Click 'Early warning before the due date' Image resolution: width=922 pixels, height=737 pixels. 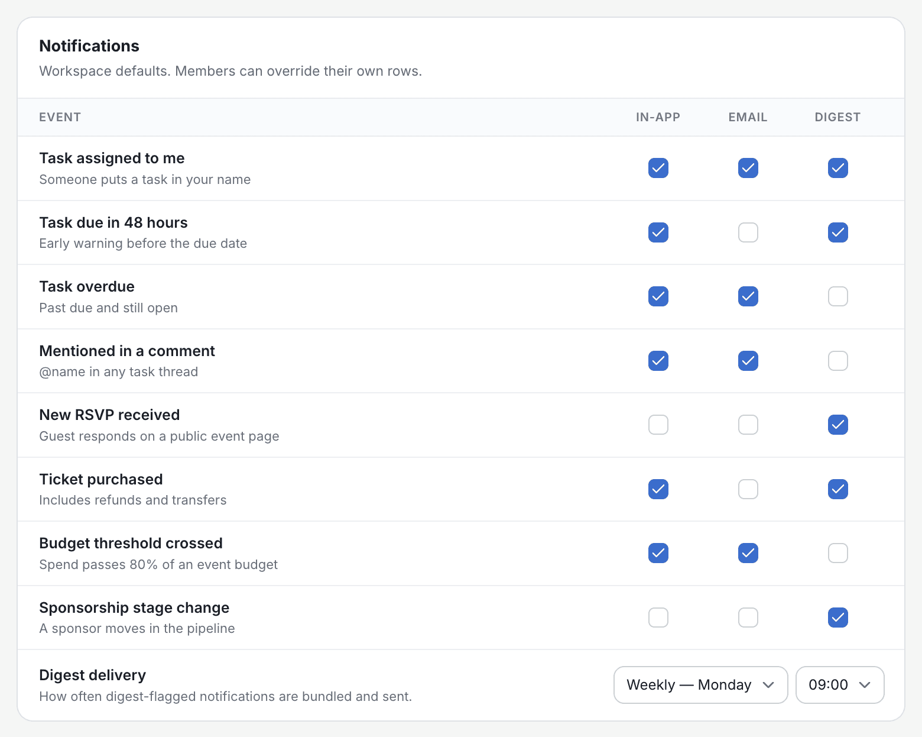[143, 243]
